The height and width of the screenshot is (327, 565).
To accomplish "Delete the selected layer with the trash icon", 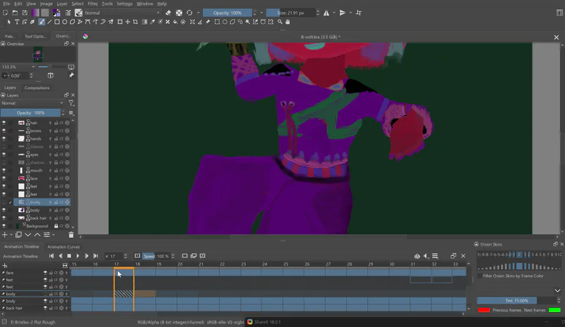I will 71,235.
